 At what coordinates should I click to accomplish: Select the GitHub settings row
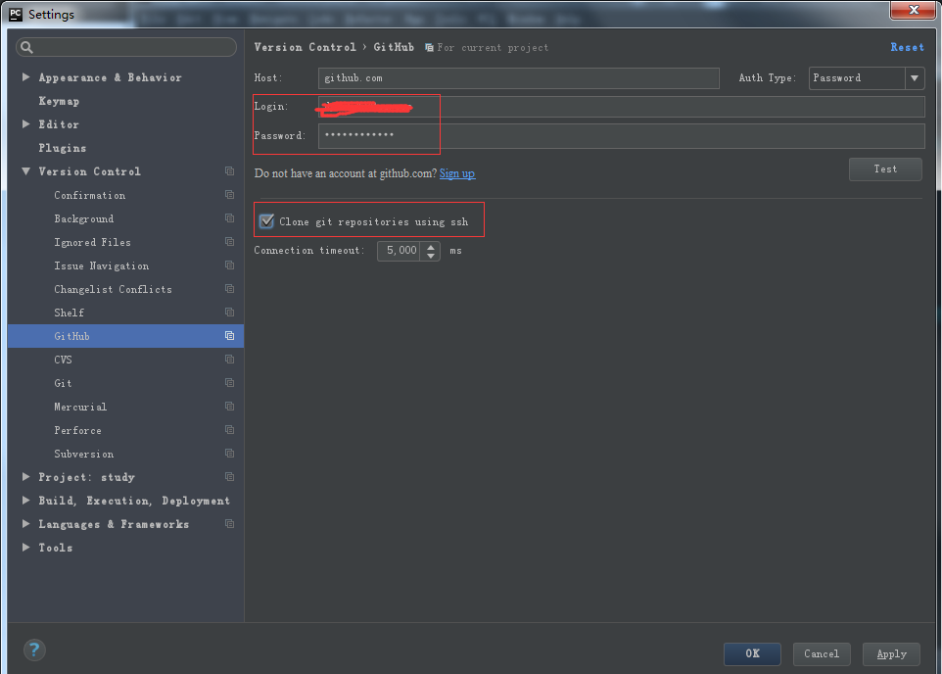(125, 336)
